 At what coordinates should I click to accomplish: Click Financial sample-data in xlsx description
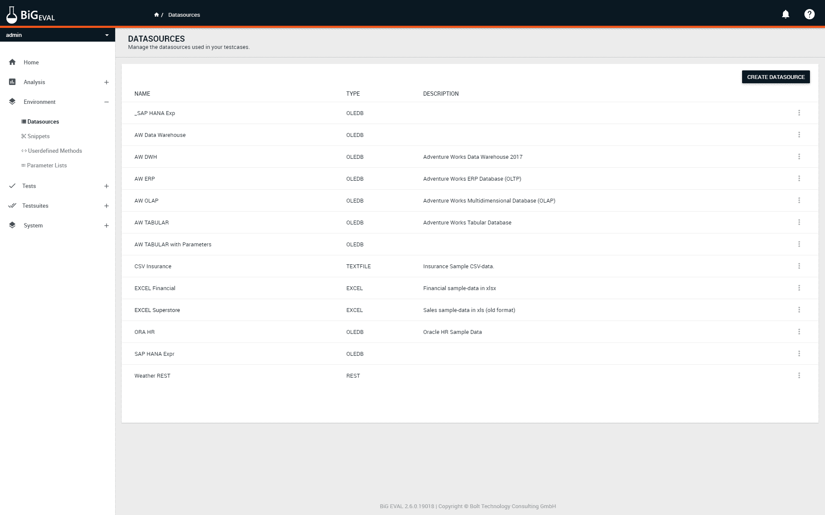point(459,288)
